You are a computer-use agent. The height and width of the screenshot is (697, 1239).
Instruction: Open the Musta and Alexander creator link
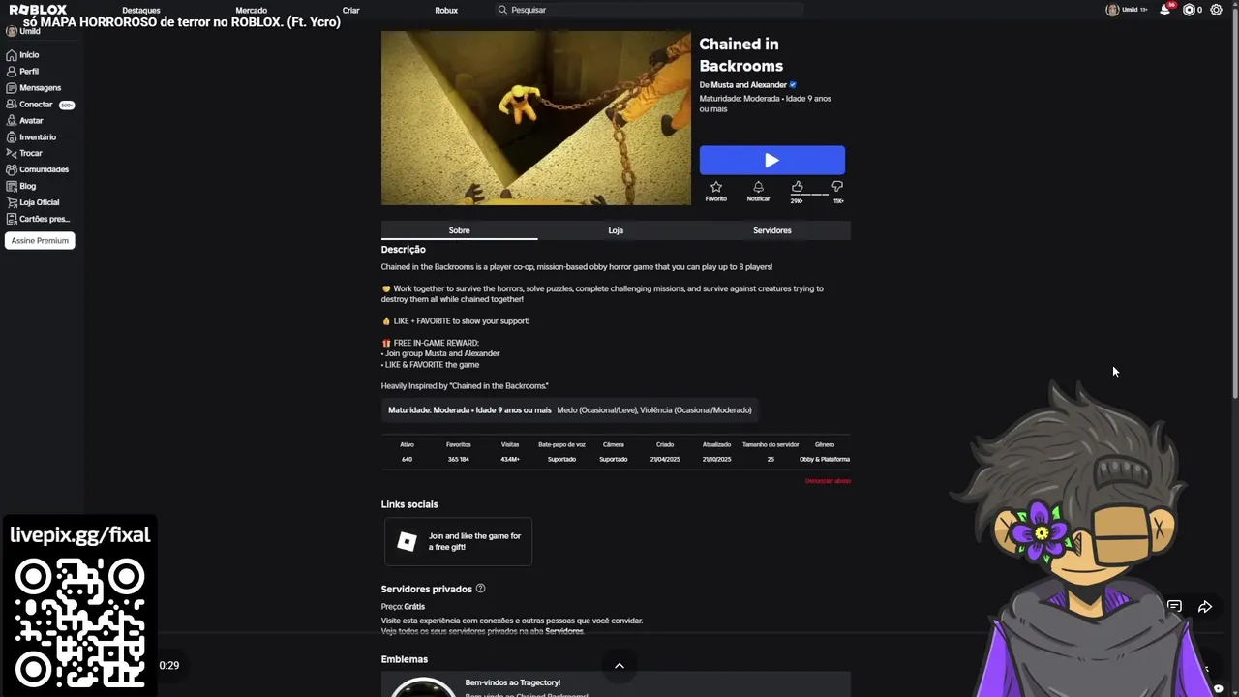[749, 85]
